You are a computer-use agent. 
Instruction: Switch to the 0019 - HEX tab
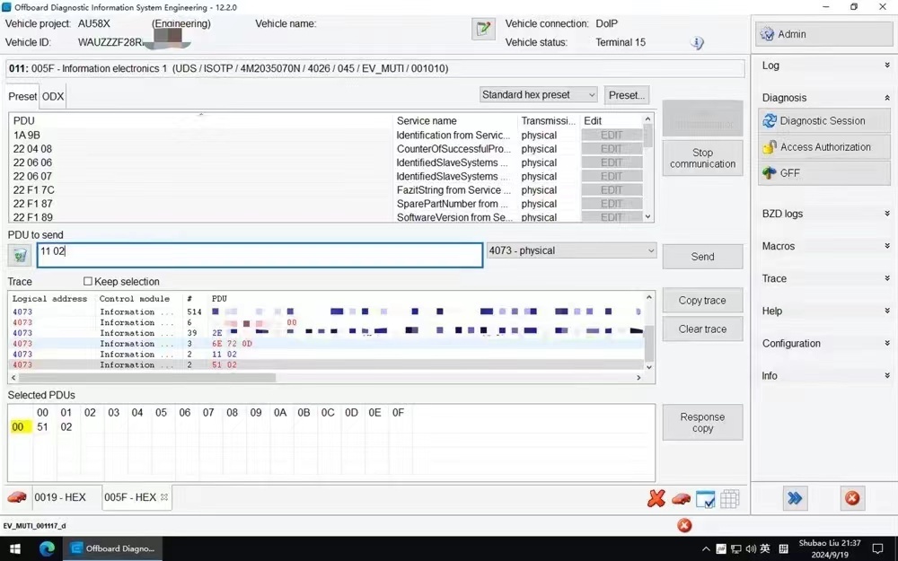[59, 497]
